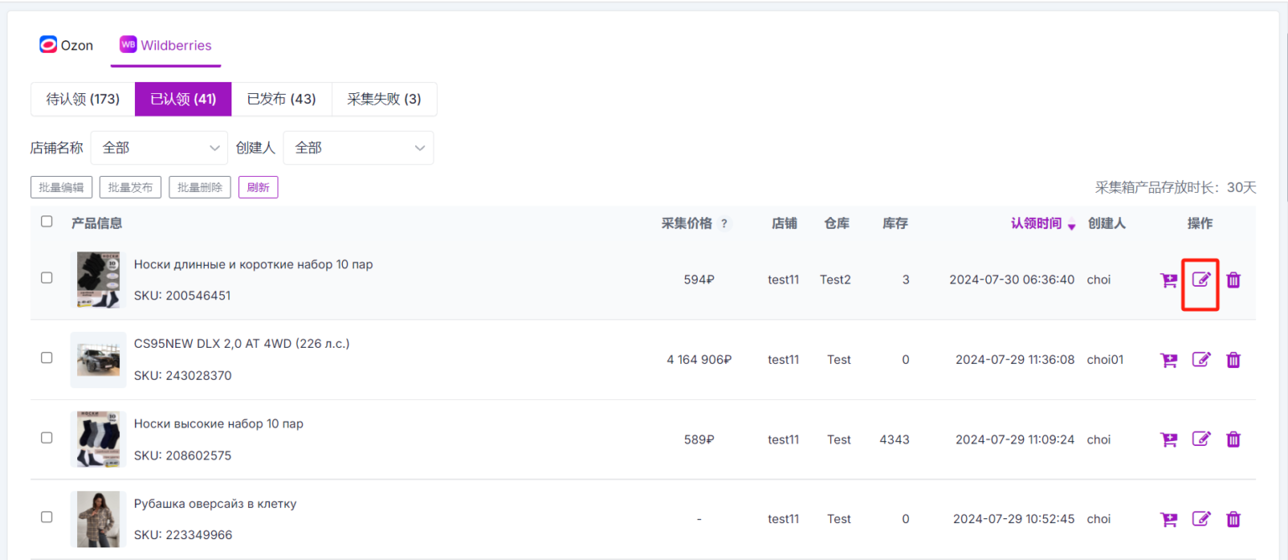Check the box for SKU 243028370

(x=47, y=358)
